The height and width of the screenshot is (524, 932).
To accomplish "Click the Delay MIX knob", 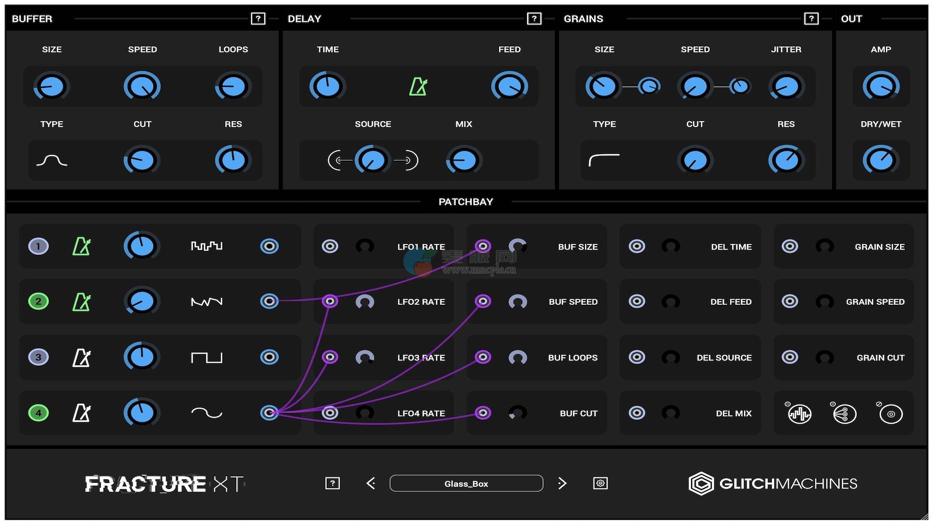I will pos(464,160).
